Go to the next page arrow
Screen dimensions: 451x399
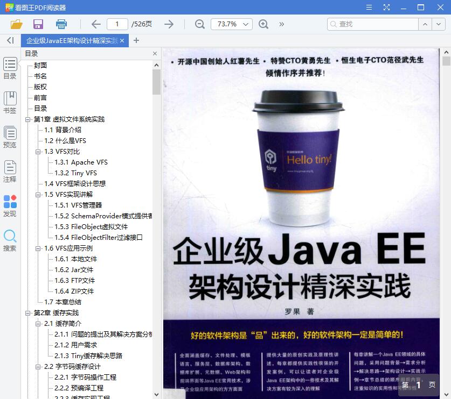(169, 24)
